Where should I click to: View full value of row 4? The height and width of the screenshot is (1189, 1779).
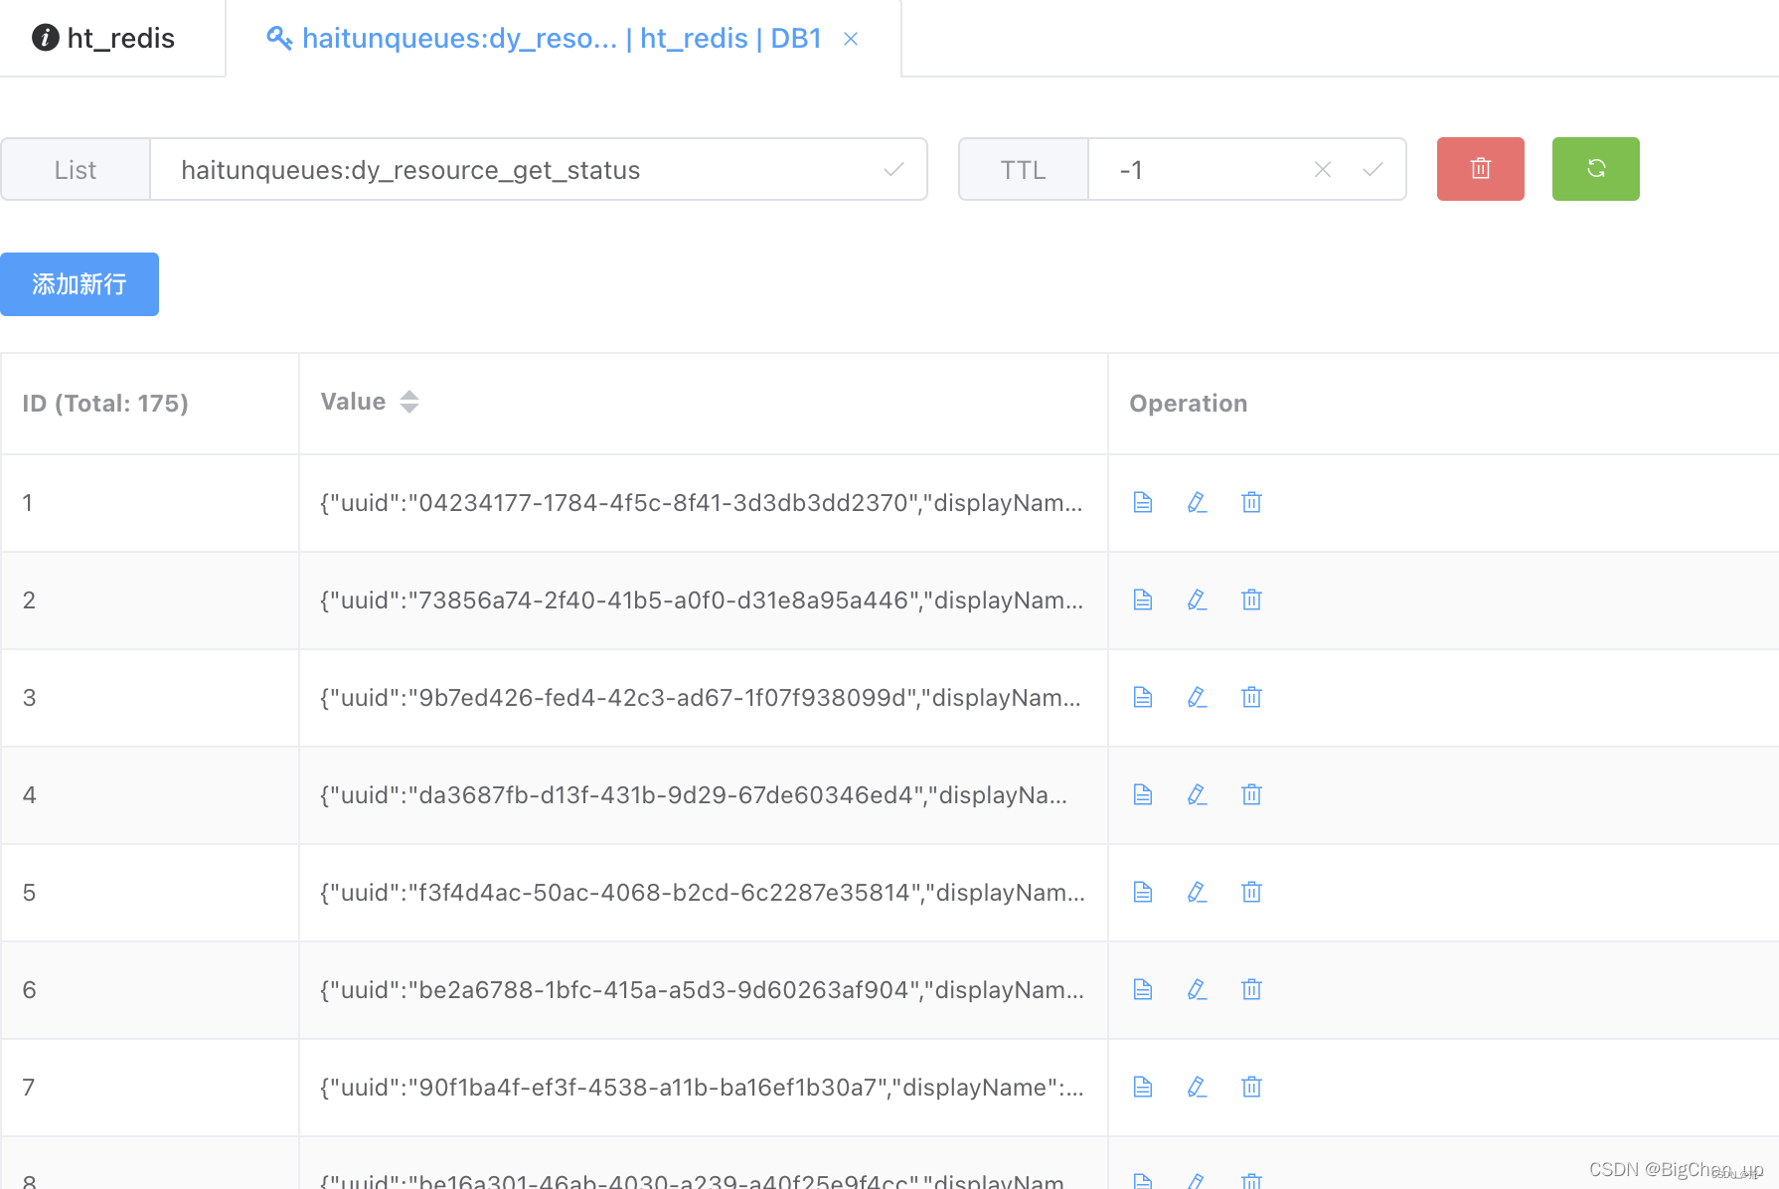click(1143, 794)
